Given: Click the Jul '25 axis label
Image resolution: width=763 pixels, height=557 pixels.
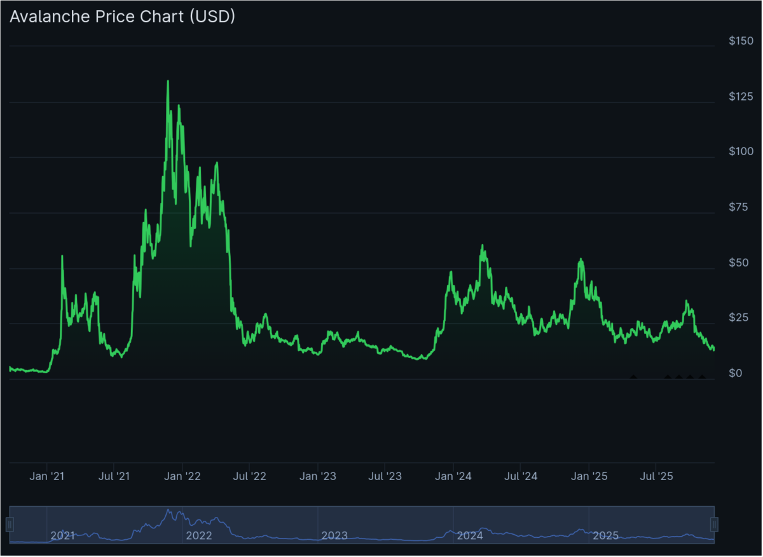Looking at the screenshot, I should tap(656, 476).
